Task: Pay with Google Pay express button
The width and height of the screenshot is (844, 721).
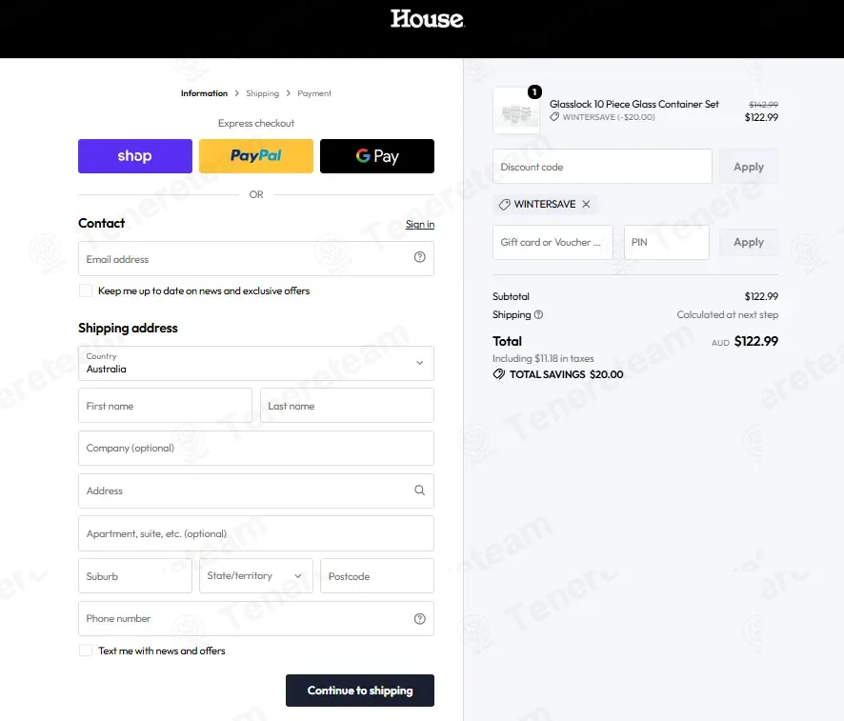Action: pyautogui.click(x=377, y=156)
